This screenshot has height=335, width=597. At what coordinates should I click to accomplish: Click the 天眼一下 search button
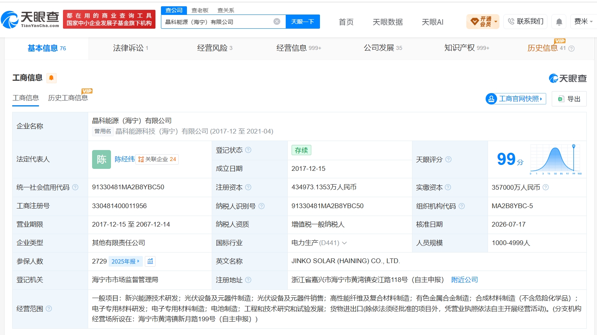pyautogui.click(x=303, y=22)
